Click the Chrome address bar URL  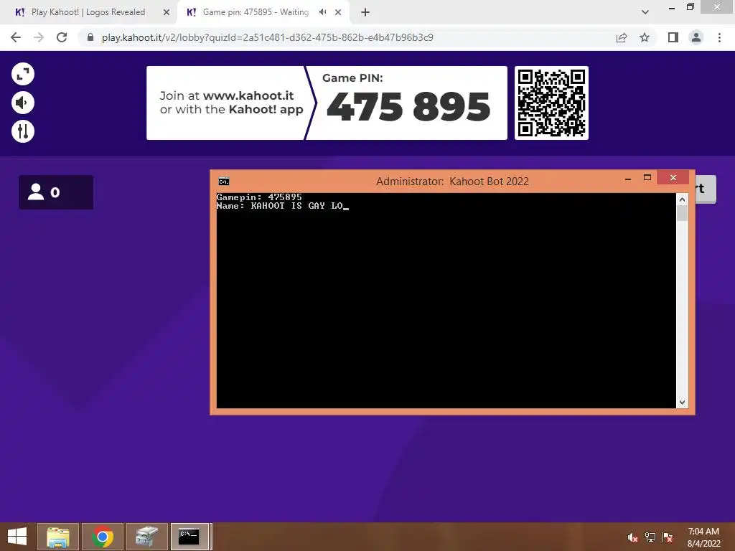coord(267,37)
